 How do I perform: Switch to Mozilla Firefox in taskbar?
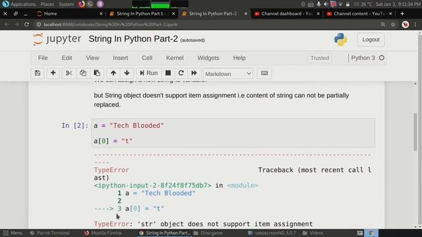tap(103, 233)
